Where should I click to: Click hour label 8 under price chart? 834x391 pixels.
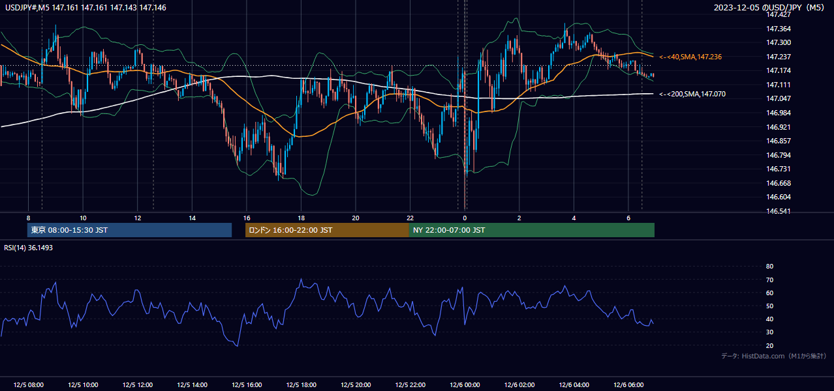[28, 218]
